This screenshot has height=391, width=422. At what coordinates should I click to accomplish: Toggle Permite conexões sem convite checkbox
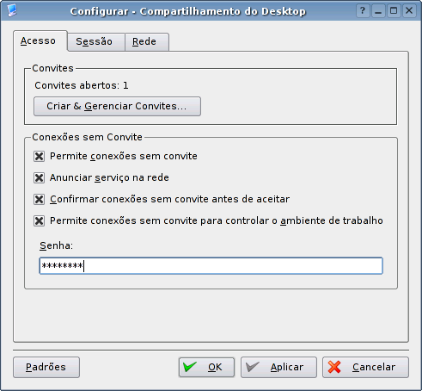point(39,157)
